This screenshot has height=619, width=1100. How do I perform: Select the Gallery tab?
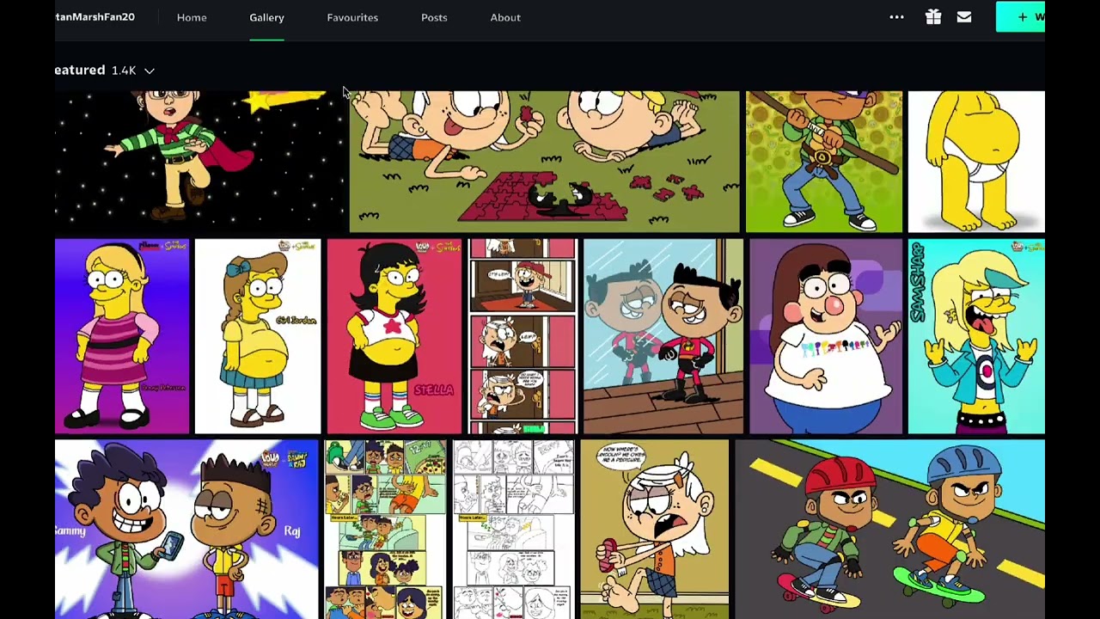click(266, 17)
